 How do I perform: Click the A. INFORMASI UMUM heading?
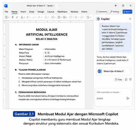27,45
